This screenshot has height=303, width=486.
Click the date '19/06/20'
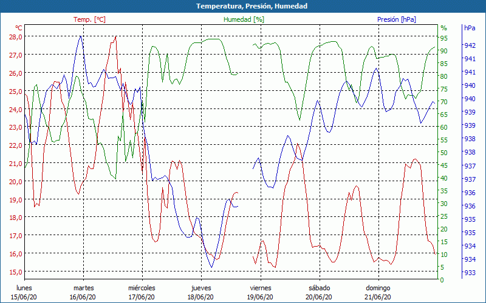(x=260, y=297)
